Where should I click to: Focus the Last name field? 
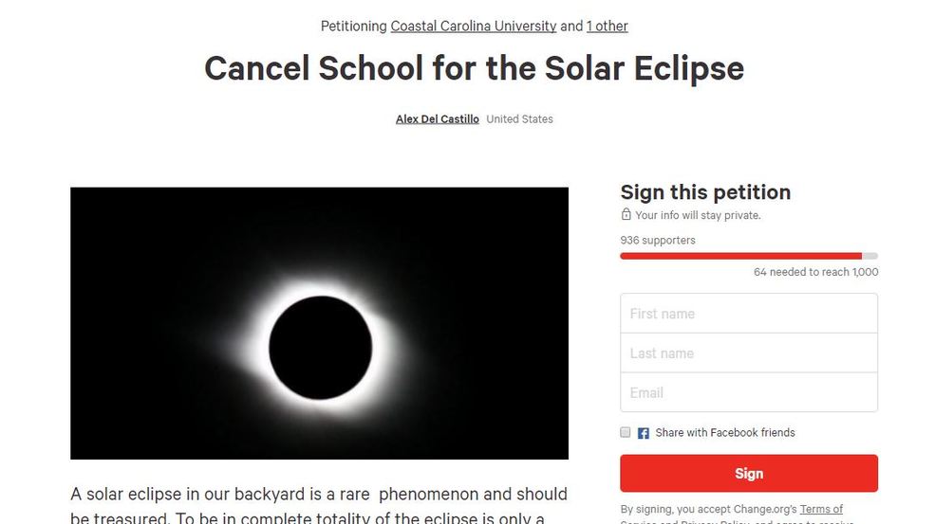pos(749,353)
